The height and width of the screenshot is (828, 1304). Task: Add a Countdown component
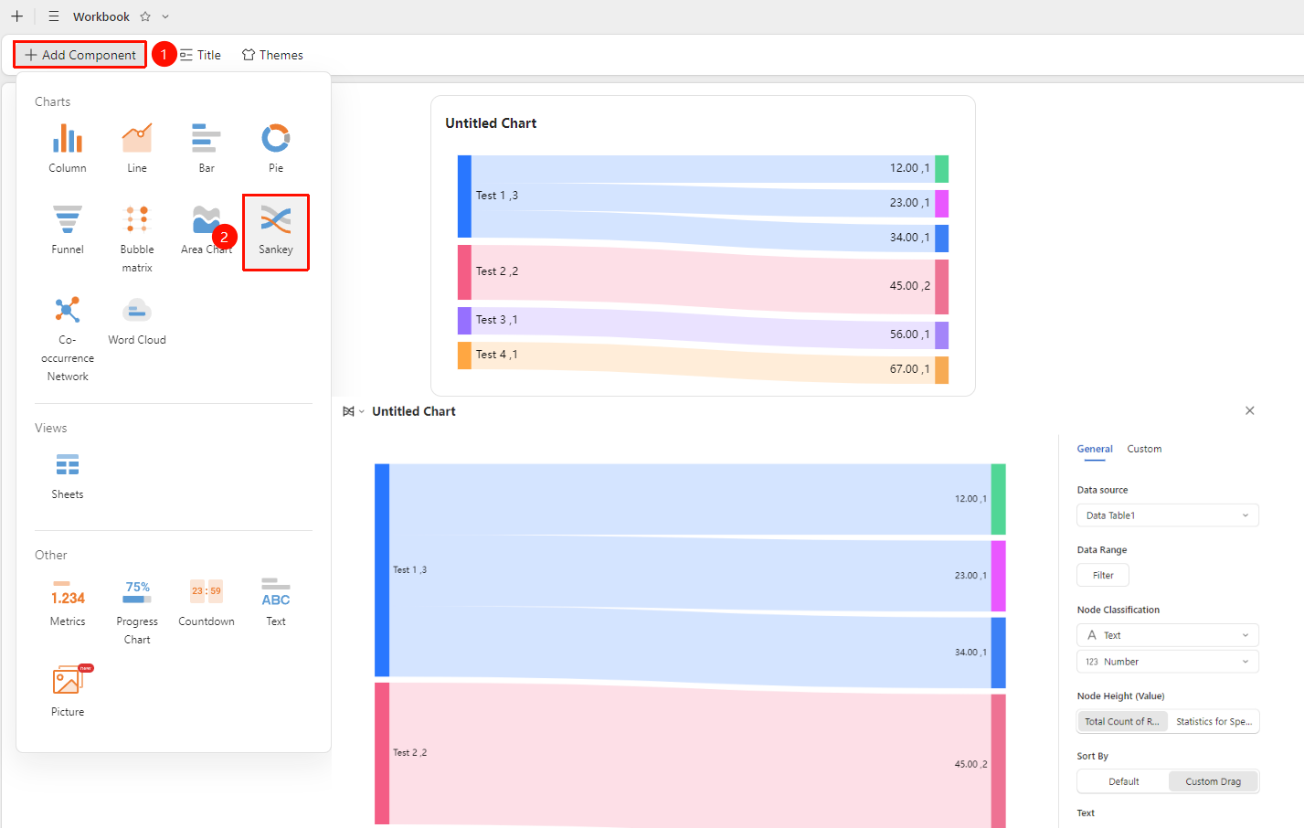coord(207,601)
